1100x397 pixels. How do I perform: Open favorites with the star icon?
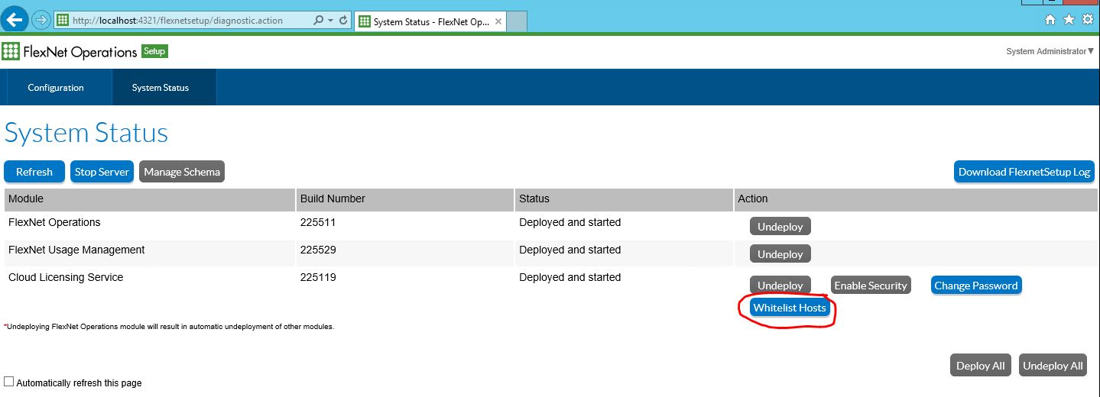click(1069, 20)
